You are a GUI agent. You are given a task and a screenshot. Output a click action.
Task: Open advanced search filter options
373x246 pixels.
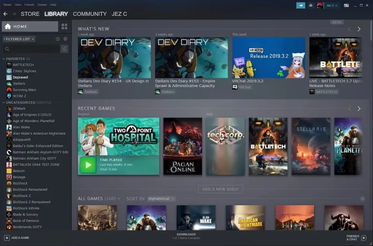[x=64, y=49]
